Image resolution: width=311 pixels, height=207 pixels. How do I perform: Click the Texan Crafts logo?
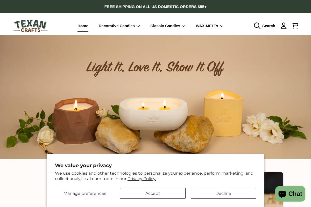point(31,25)
